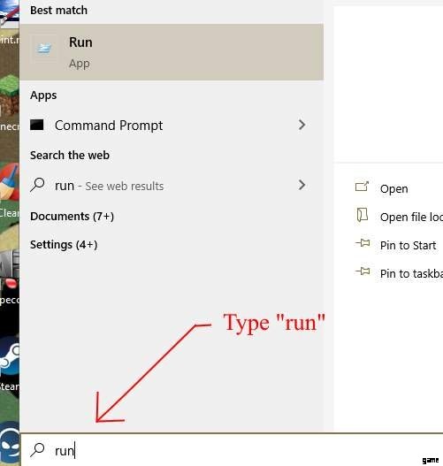The height and width of the screenshot is (466, 443).
Task: Select the Open option for Run
Action: point(393,189)
